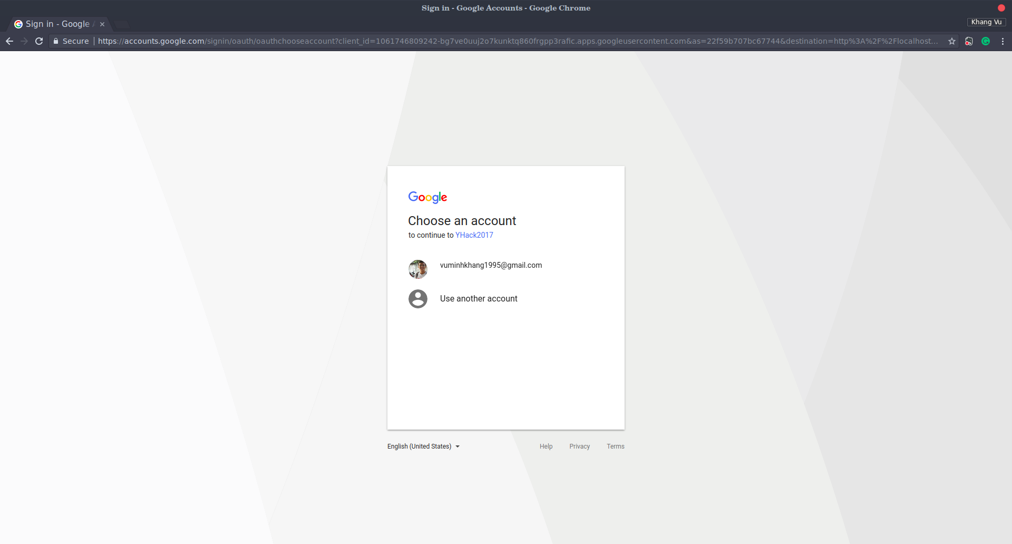The image size is (1012, 544).
Task: Open the English (United States) language dropdown
Action: coord(423,446)
